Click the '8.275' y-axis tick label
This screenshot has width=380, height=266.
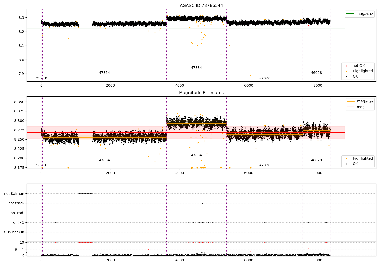(x=19, y=130)
